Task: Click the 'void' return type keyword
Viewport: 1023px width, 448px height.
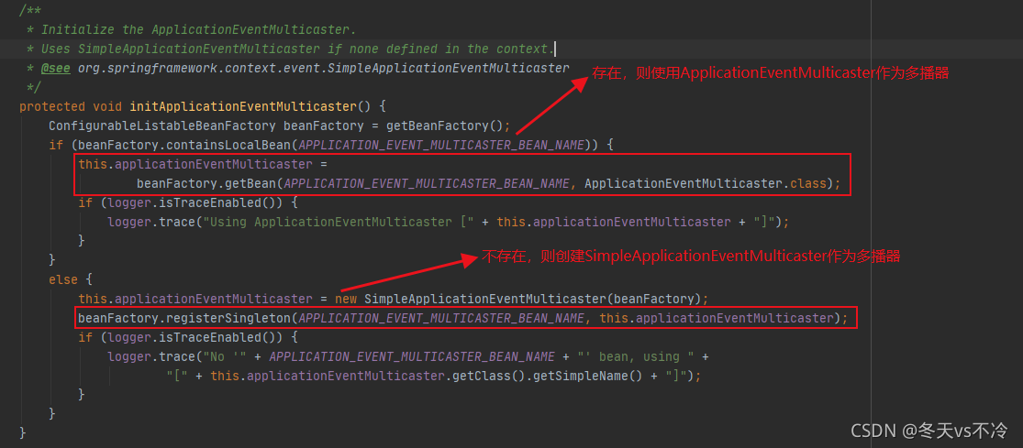Action: [107, 106]
